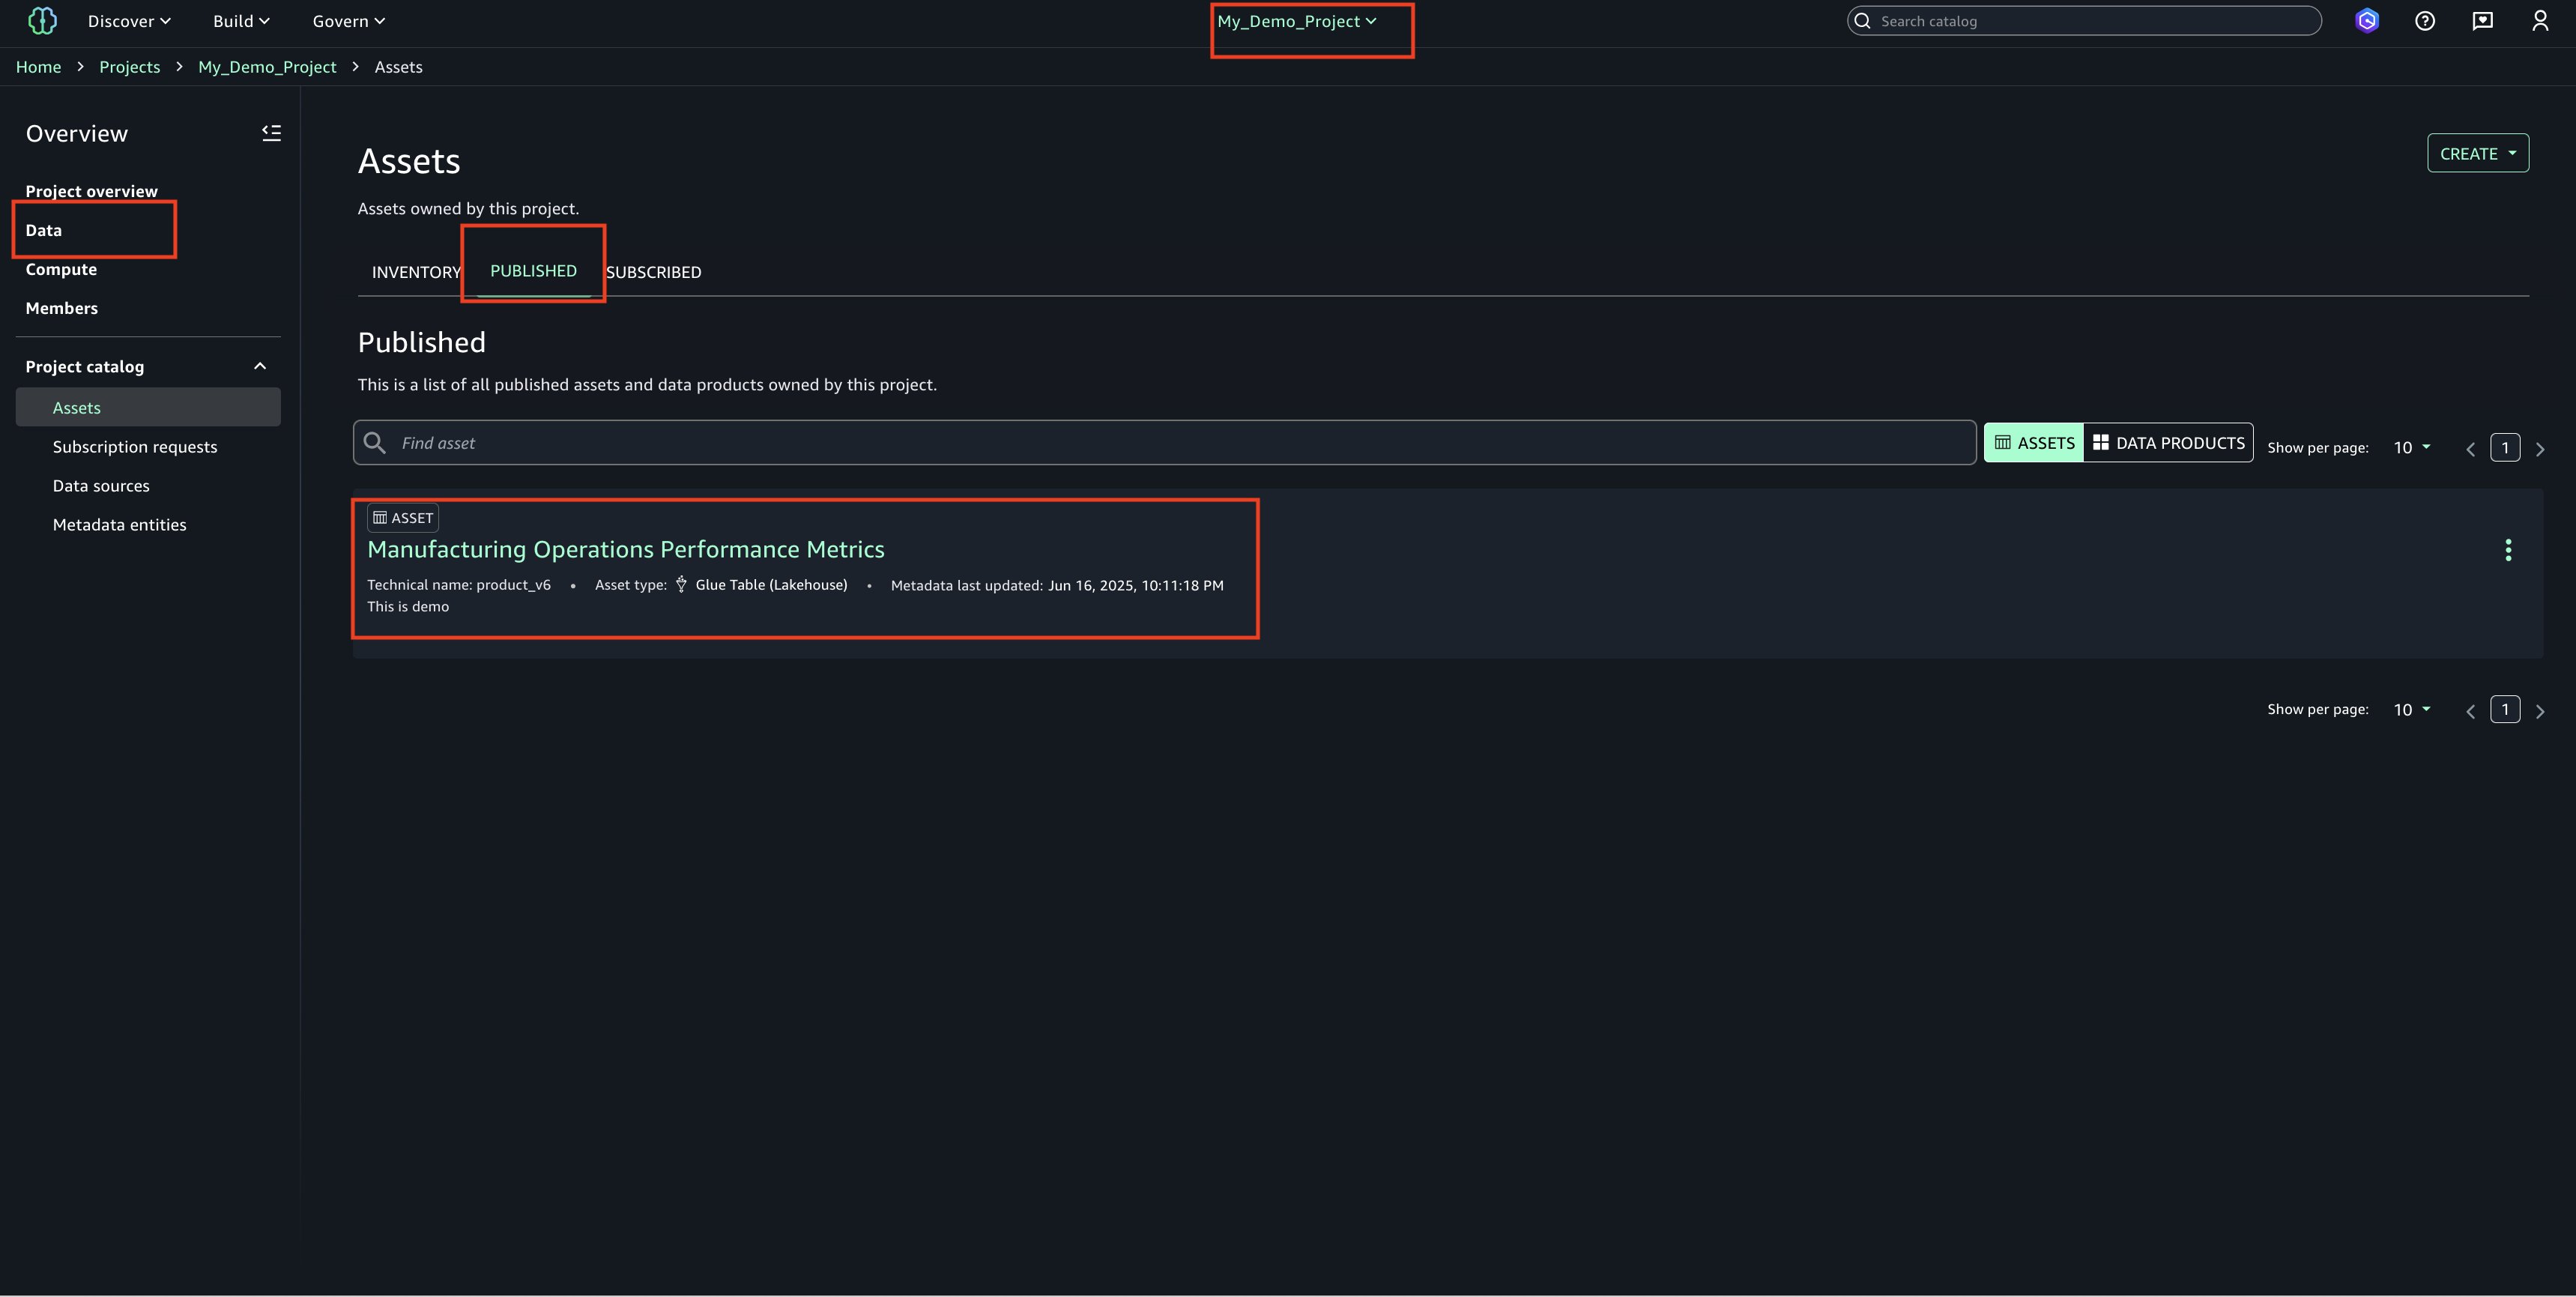
Task: Collapse the Overview sidebar panel icon
Action: coord(271,133)
